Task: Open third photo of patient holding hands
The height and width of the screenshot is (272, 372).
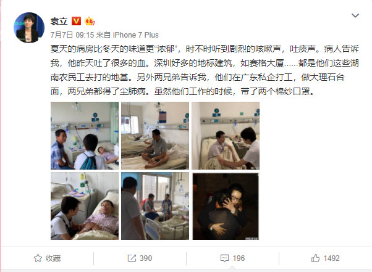Action: [226, 136]
